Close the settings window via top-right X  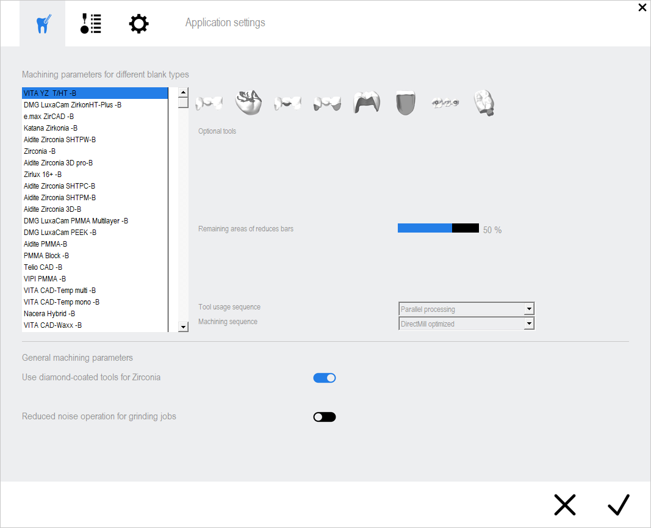pyautogui.click(x=642, y=7)
